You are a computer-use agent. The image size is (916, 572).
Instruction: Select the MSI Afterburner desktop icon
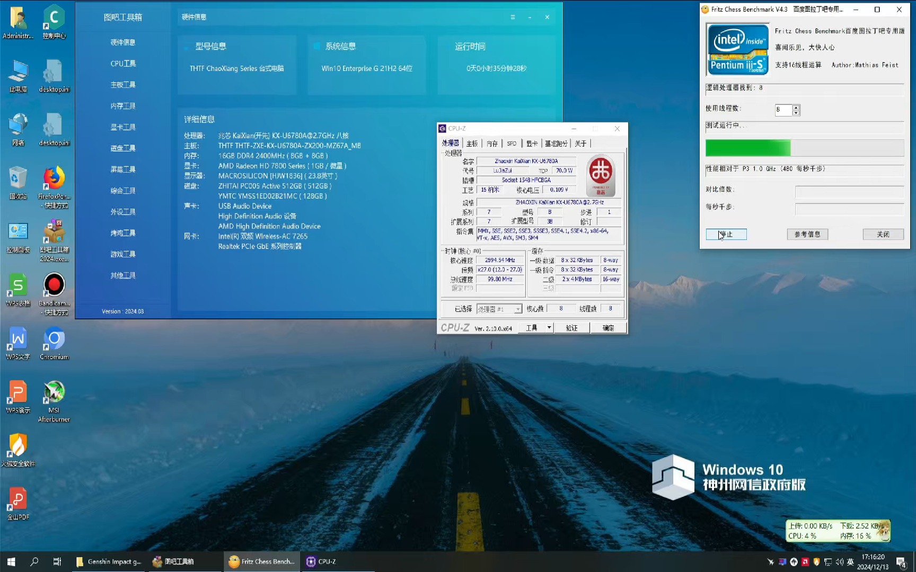(x=54, y=401)
